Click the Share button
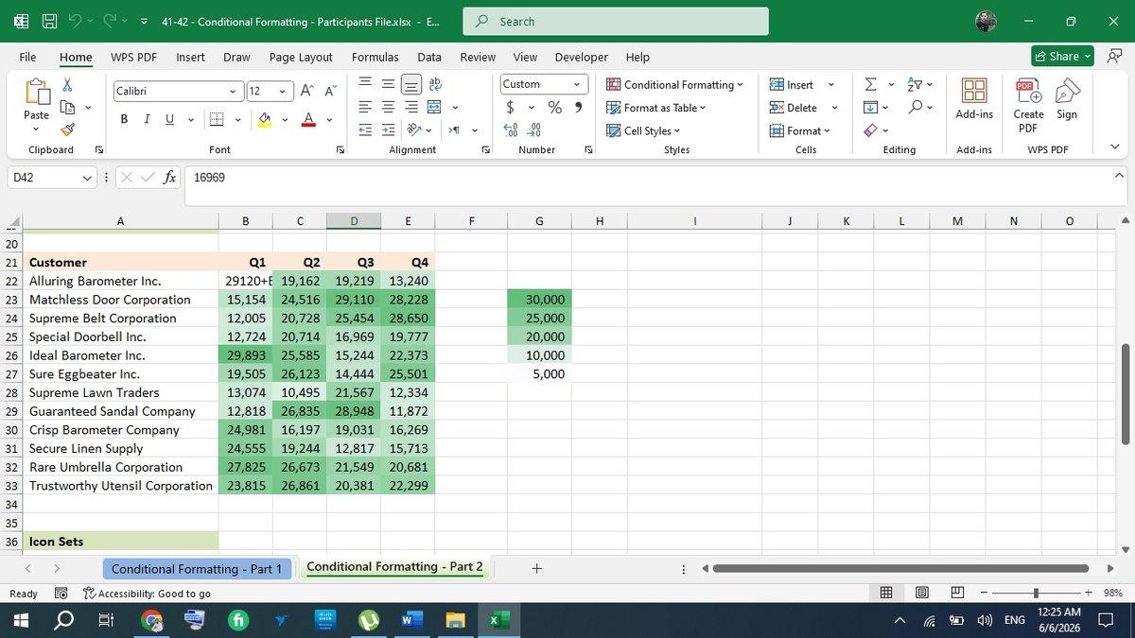1135x638 pixels. pyautogui.click(x=1062, y=56)
